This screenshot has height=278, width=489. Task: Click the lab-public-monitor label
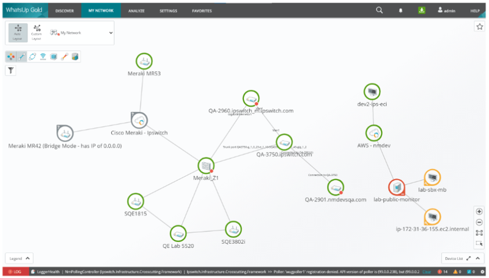click(397, 199)
